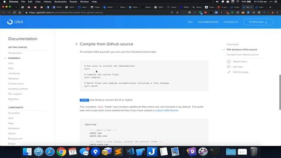Open the Less docs page

(11, 63)
